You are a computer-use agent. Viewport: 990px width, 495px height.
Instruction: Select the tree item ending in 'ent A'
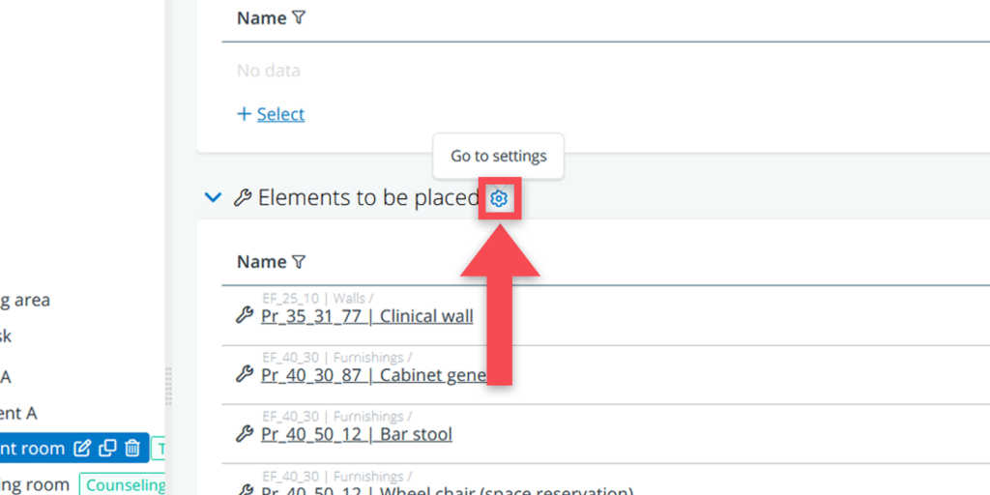coord(18,413)
